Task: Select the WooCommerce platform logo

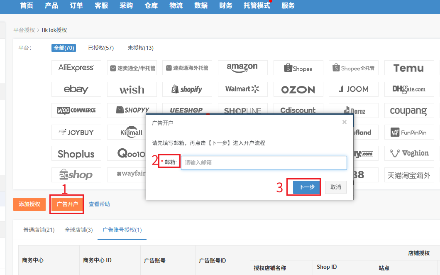Action: (76, 110)
